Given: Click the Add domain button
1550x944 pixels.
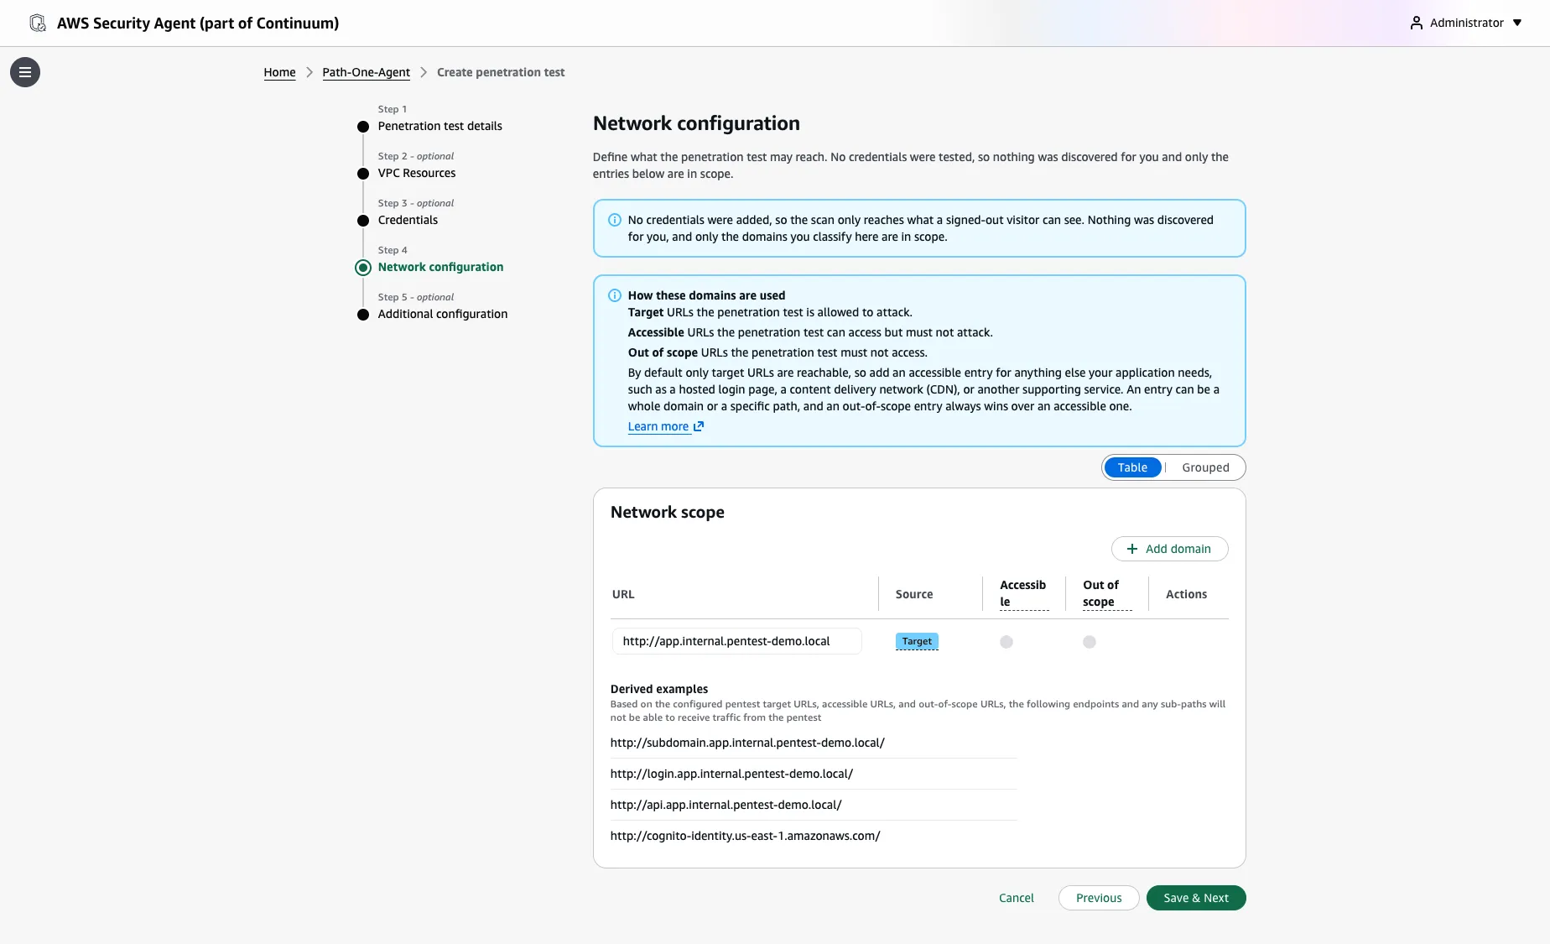Looking at the screenshot, I should point(1169,549).
